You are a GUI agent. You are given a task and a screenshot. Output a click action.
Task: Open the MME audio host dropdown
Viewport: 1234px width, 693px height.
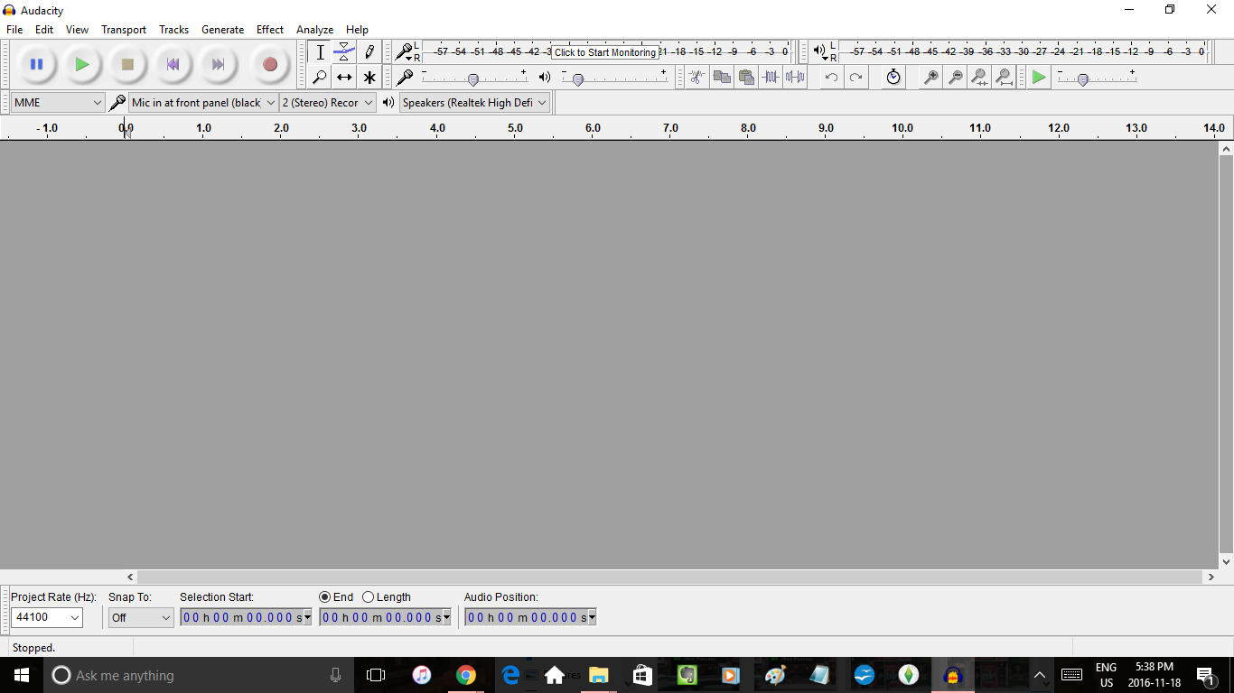58,103
